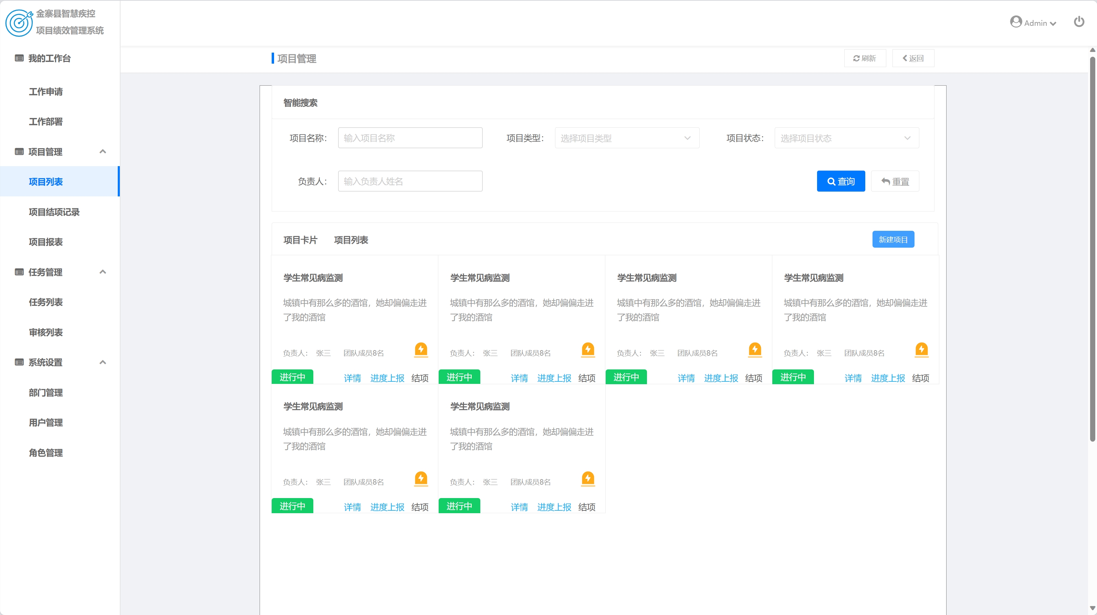Collapse the 项目管理 sidebar group chevron
Viewport: 1097px width, 615px height.
pyautogui.click(x=103, y=151)
